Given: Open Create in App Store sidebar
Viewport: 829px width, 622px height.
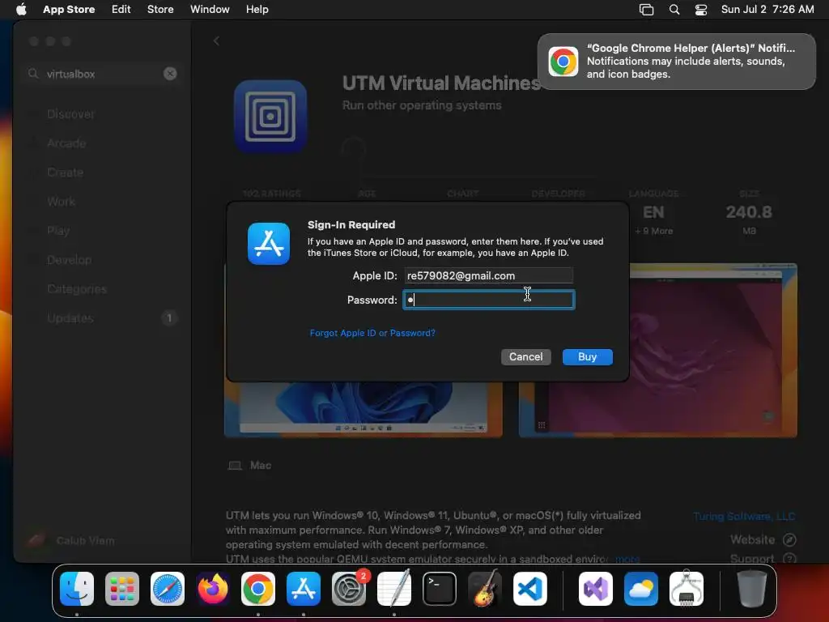Looking at the screenshot, I should click(x=65, y=172).
